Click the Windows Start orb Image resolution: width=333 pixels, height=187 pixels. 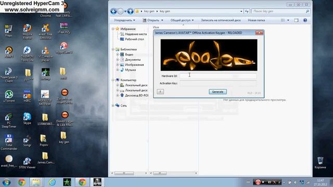click(6, 182)
